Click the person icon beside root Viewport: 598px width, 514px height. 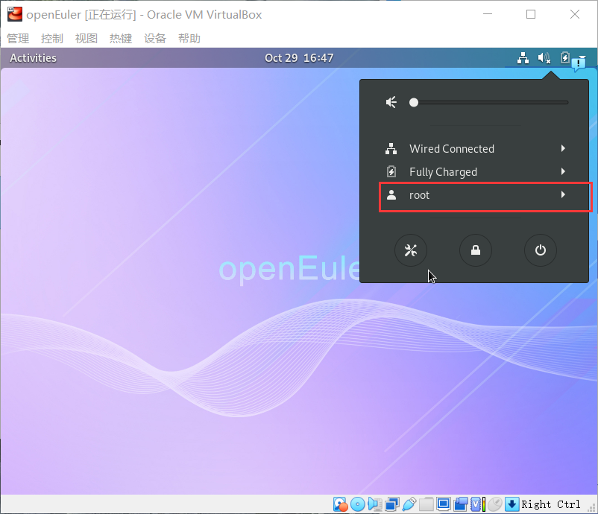[x=391, y=195]
